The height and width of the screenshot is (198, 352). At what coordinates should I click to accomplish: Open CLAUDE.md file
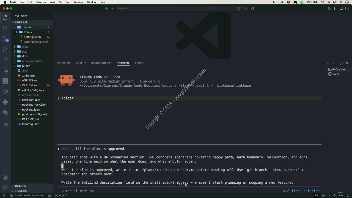pyautogui.click(x=32, y=85)
